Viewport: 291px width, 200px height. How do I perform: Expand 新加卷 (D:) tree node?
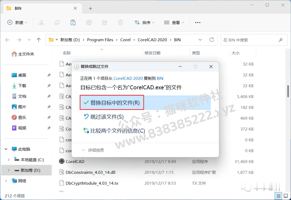(x=9, y=170)
